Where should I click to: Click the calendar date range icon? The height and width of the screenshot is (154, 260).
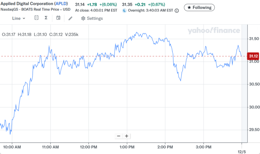[58, 18]
